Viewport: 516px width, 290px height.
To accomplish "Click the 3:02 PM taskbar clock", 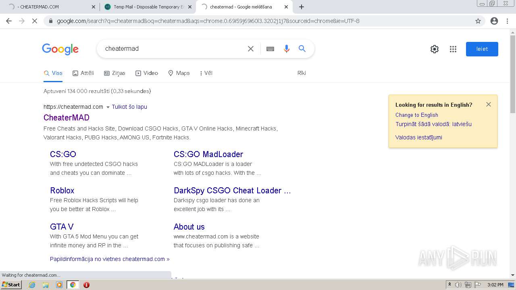I will tap(495, 285).
